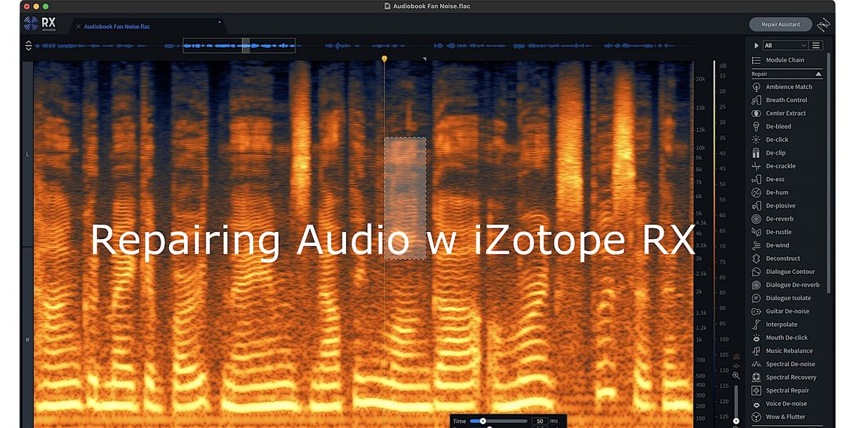Open the Center Extract module
The image size is (856, 428).
coord(780,113)
